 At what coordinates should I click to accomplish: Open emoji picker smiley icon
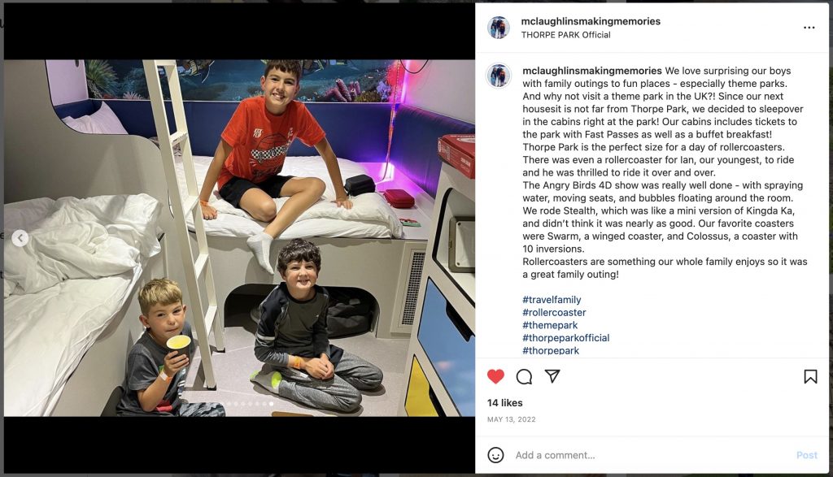pos(495,455)
